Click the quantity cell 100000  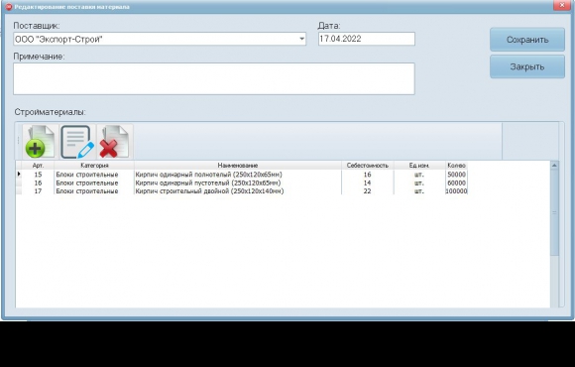pyautogui.click(x=456, y=191)
